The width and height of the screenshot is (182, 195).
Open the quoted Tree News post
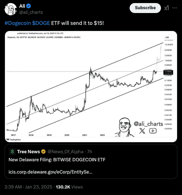tap(91, 161)
